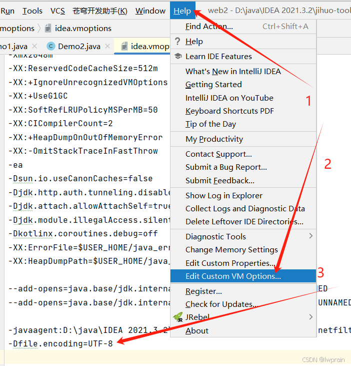This screenshot has width=351, height=366.
Task: Expand the JRebel submenu
Action: (x=243, y=317)
